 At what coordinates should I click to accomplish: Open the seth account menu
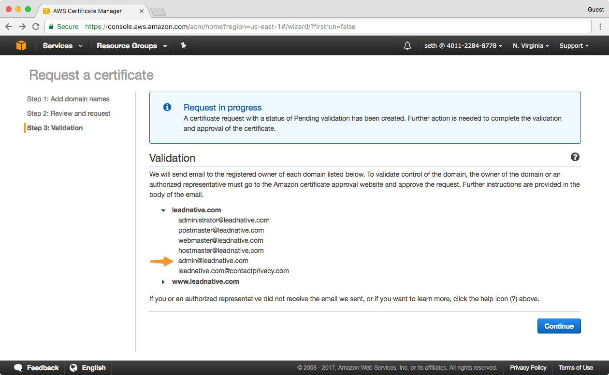click(x=463, y=46)
